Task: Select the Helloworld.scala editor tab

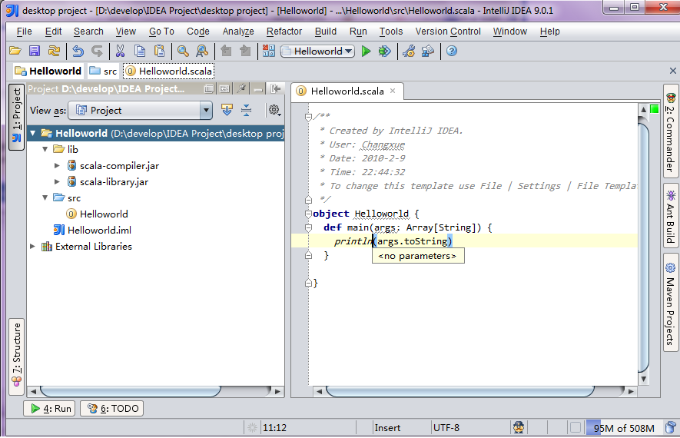Action: click(347, 91)
